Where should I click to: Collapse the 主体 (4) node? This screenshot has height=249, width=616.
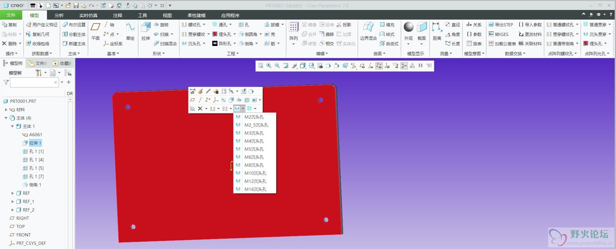(6, 118)
